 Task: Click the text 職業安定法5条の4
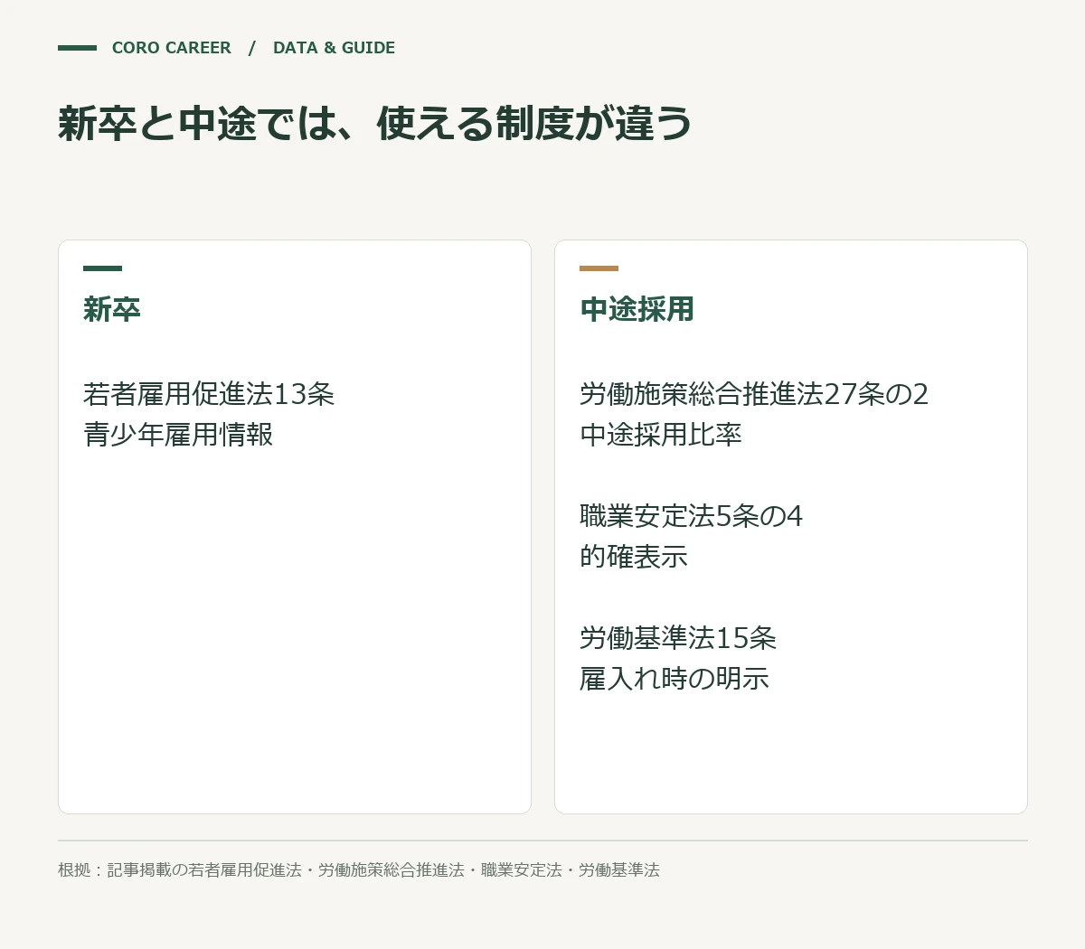691,516
